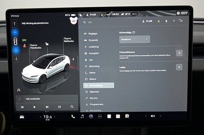Open the white notes app icon
This screenshot has width=204, height=135.
coord(109,116)
